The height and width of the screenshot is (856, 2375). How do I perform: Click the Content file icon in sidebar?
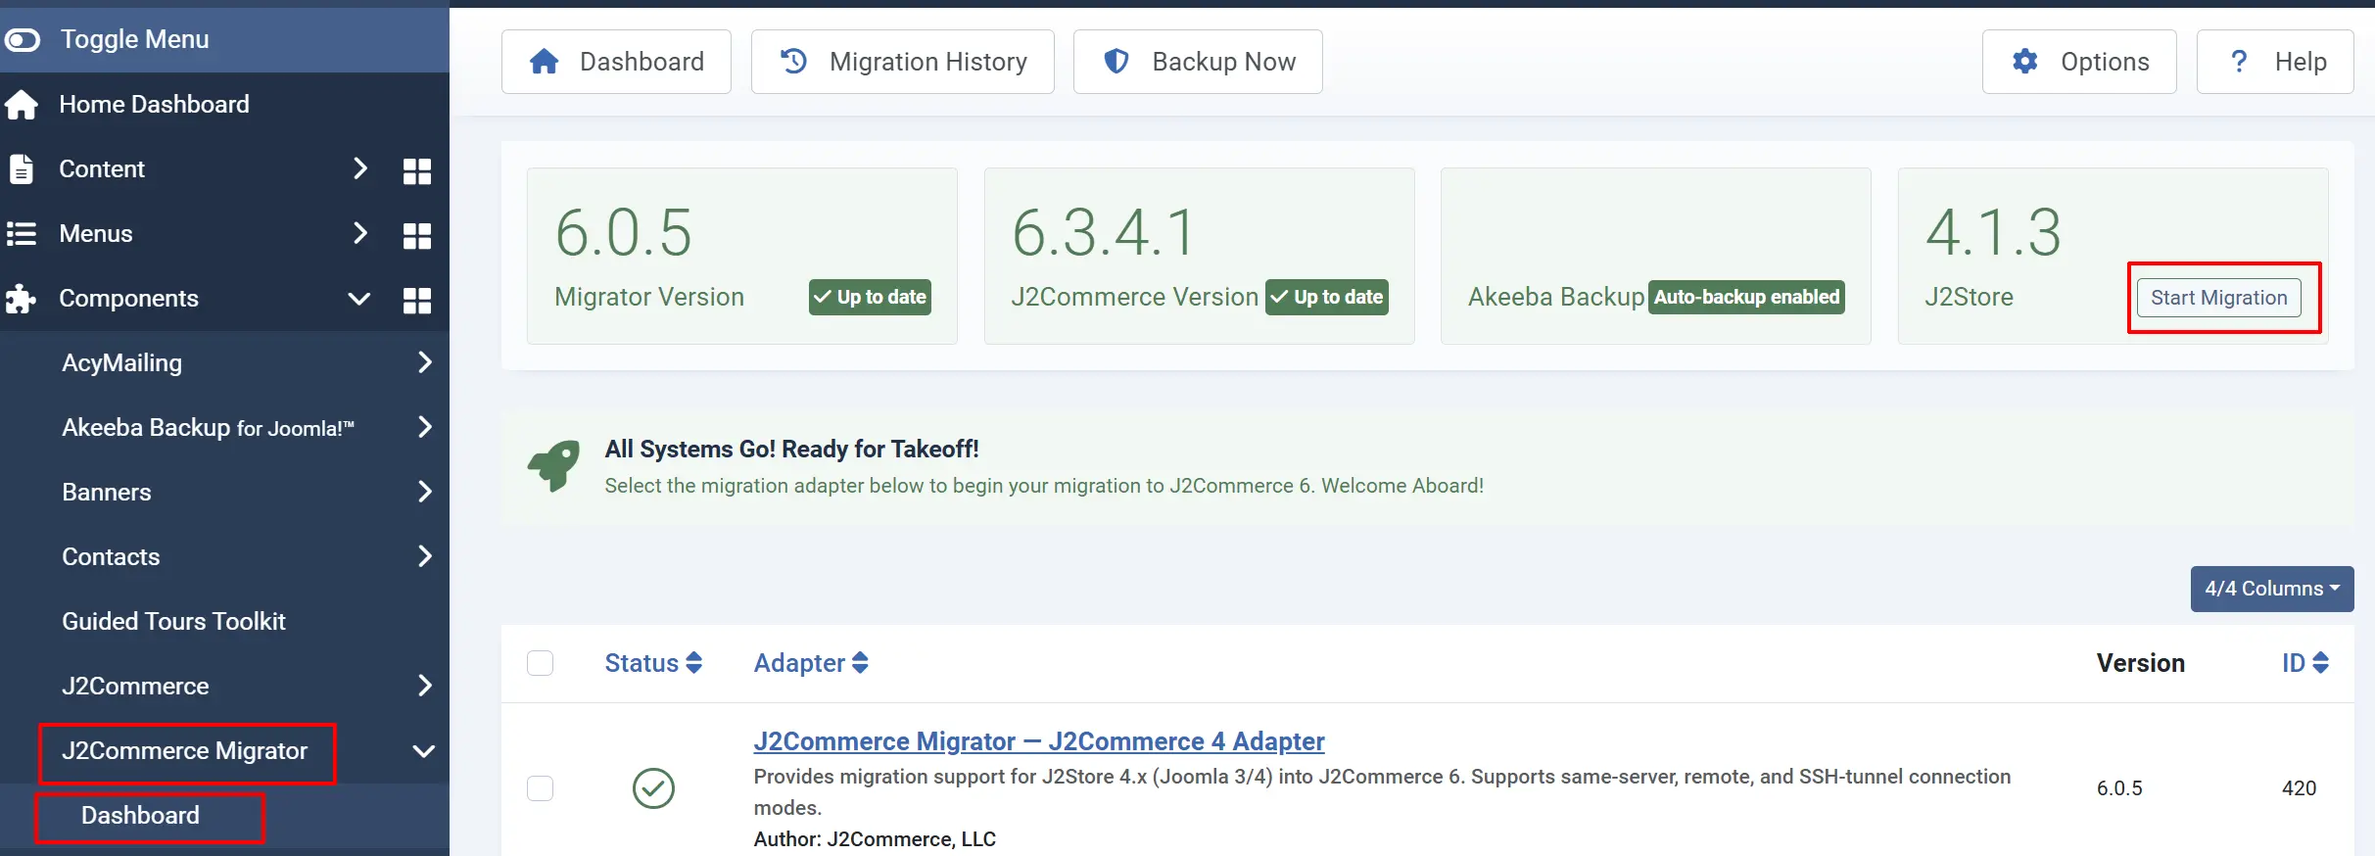tap(21, 169)
